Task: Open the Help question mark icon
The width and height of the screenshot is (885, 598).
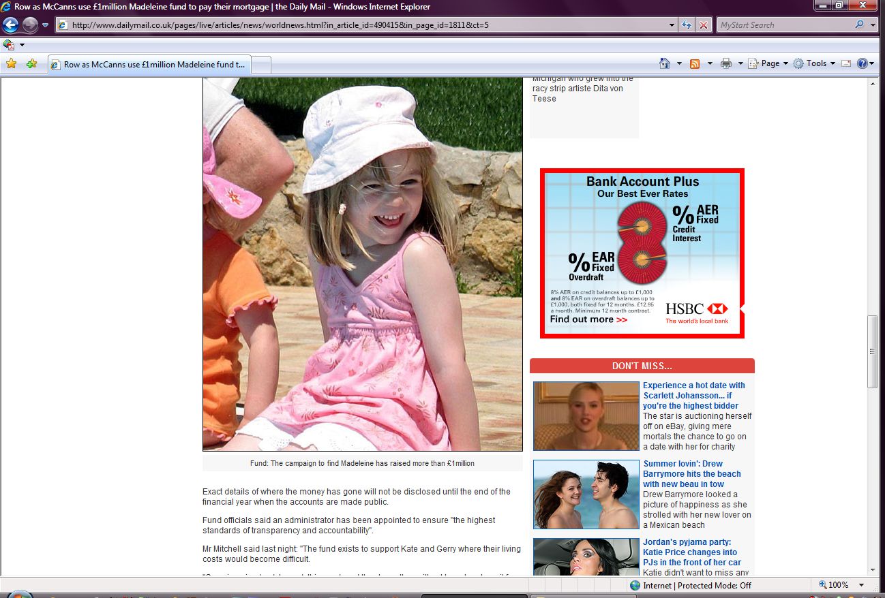Action: click(x=862, y=63)
